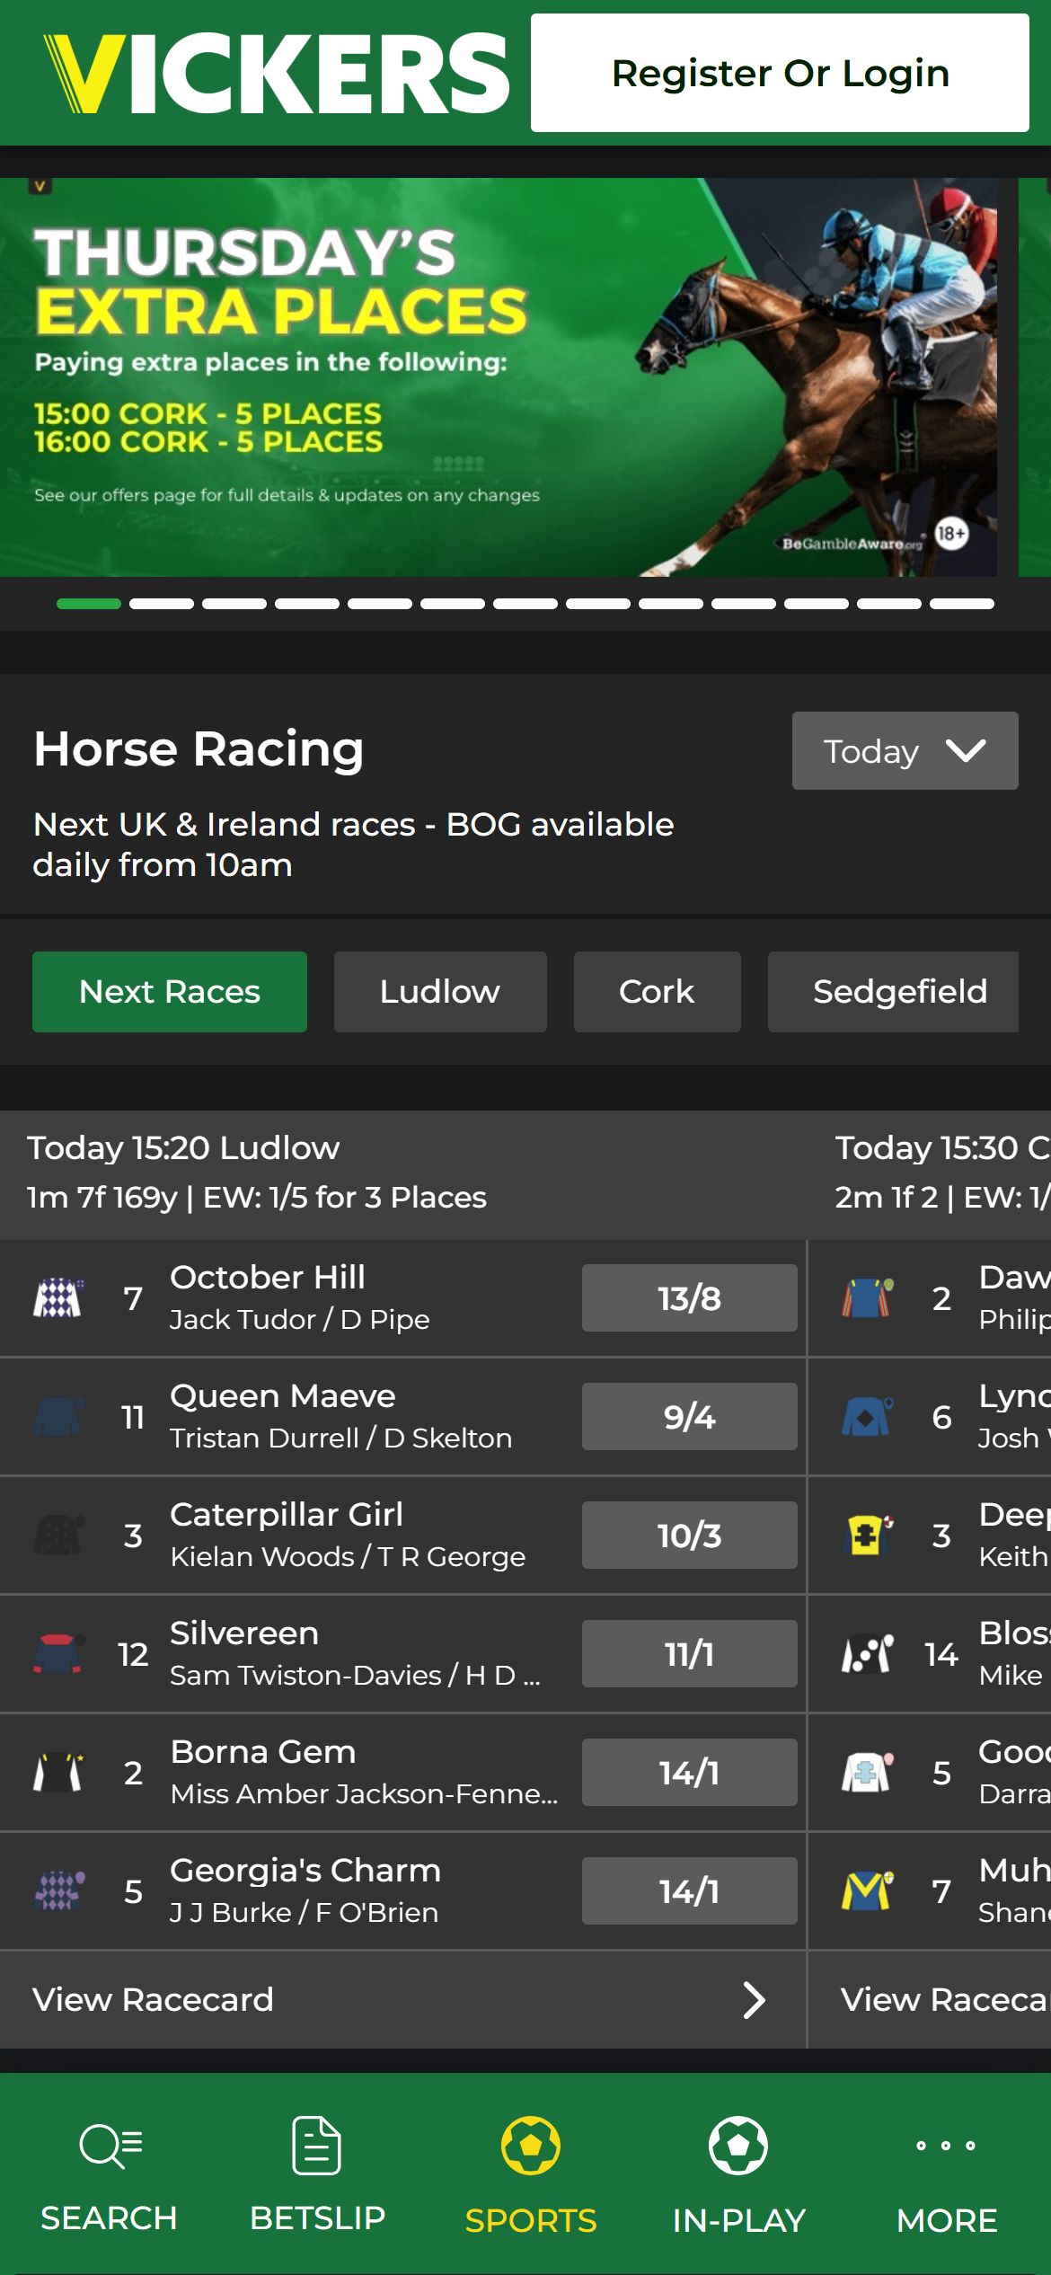This screenshot has width=1051, height=2275.
Task: Click "Queen Maeve" horse name
Action: [283, 1395]
